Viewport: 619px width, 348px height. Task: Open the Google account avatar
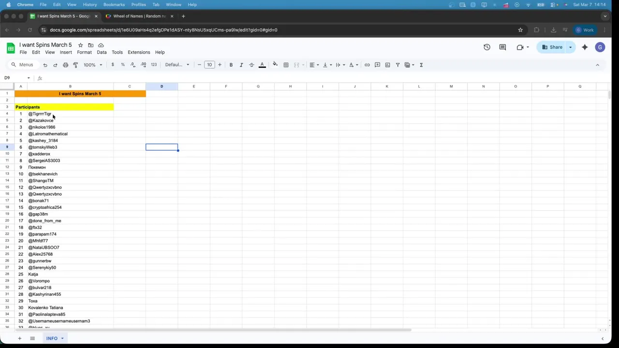point(600,47)
